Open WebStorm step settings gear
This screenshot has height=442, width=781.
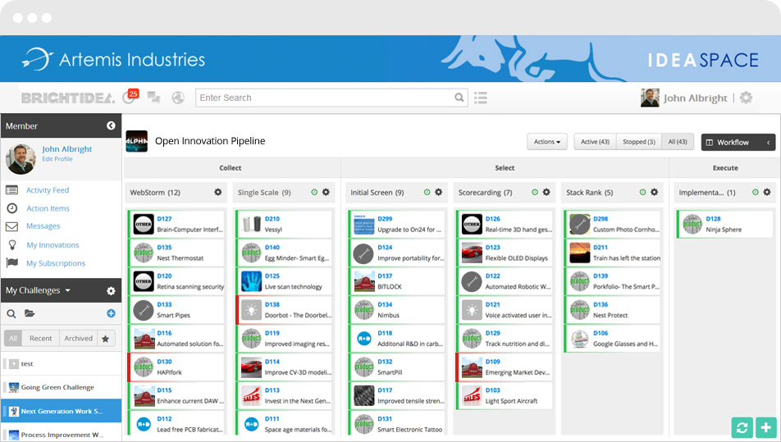218,193
